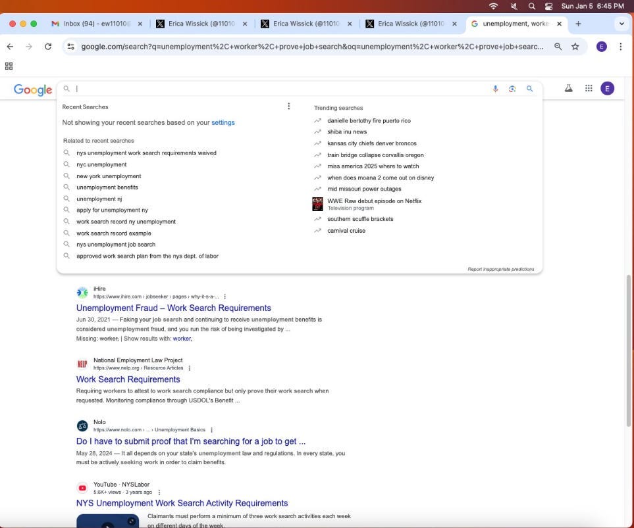Click the Google logo

tap(33, 89)
